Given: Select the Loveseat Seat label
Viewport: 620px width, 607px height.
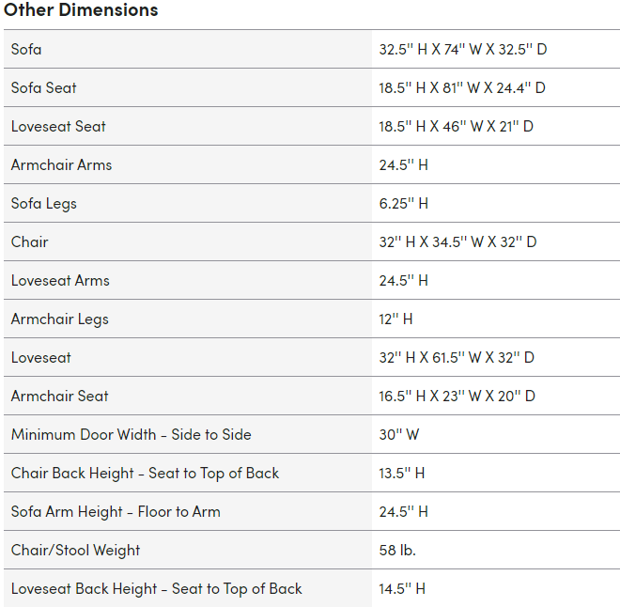Looking at the screenshot, I should 58,127.
